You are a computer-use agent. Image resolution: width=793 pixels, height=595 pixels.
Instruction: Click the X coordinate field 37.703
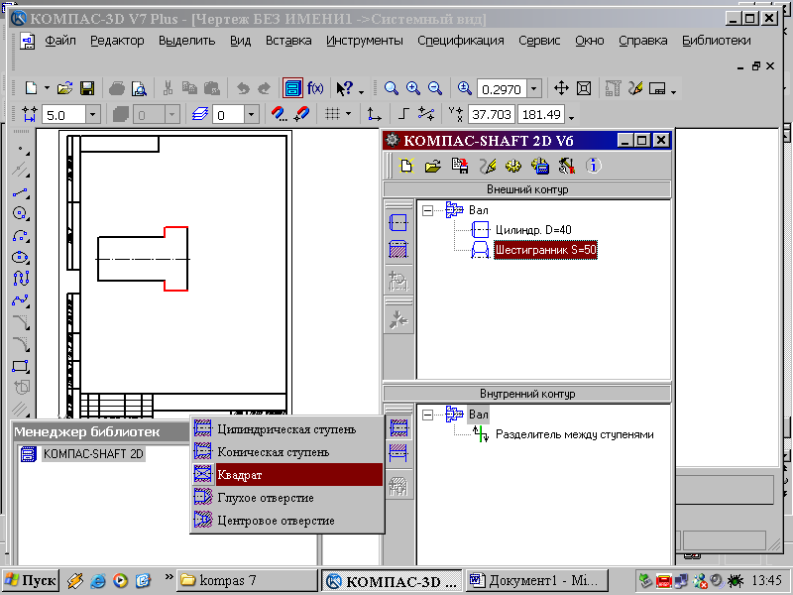(491, 115)
